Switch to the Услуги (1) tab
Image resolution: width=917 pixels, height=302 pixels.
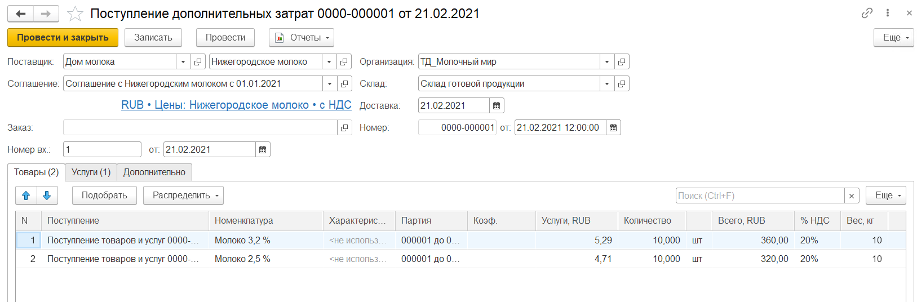(91, 172)
